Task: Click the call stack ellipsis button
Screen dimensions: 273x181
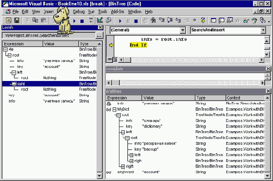Action: [x=99, y=36]
